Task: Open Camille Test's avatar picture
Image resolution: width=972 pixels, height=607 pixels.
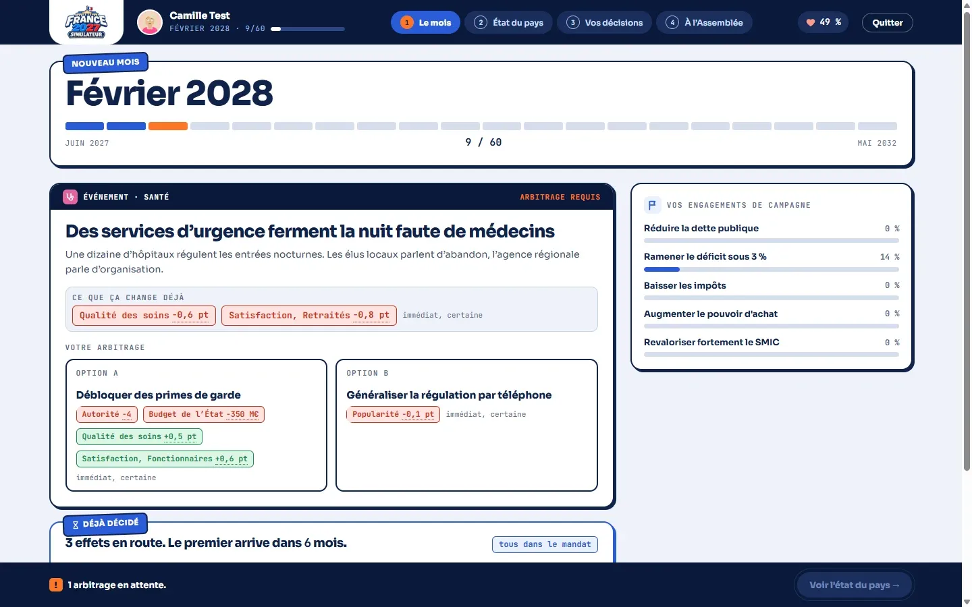Action: [x=150, y=22]
